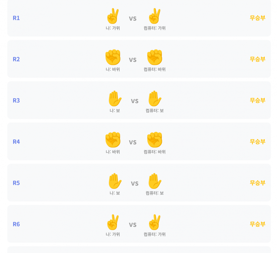Click my rock fist emoji in round R2
Screen dimensions: 277x253
(x=113, y=57)
